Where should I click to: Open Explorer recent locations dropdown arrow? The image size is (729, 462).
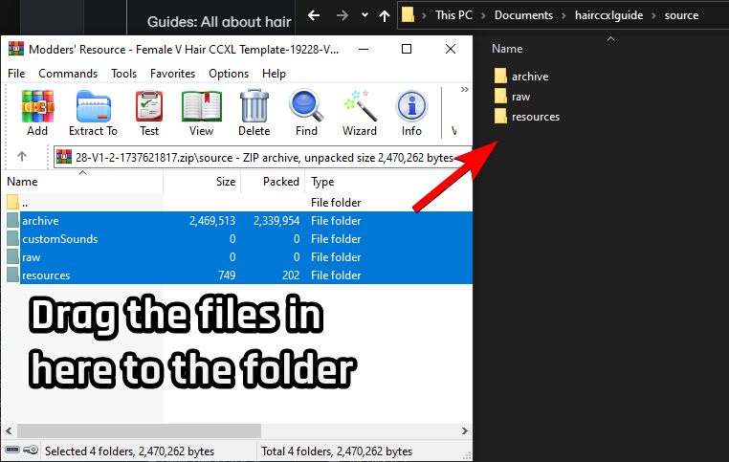[x=364, y=15]
